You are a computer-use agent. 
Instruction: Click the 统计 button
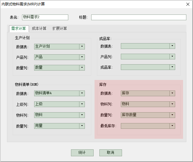[82, 153]
